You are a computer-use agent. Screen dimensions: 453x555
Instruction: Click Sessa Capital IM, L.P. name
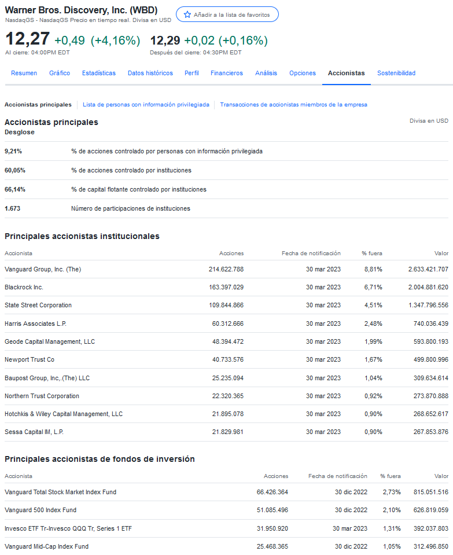pos(34,432)
